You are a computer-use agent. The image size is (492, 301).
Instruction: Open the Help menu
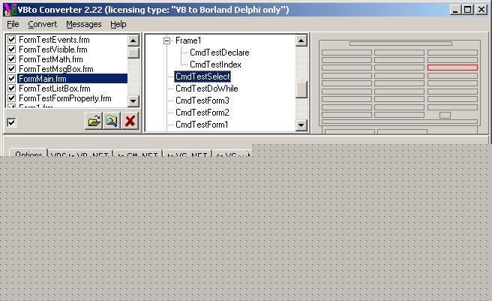coord(118,24)
